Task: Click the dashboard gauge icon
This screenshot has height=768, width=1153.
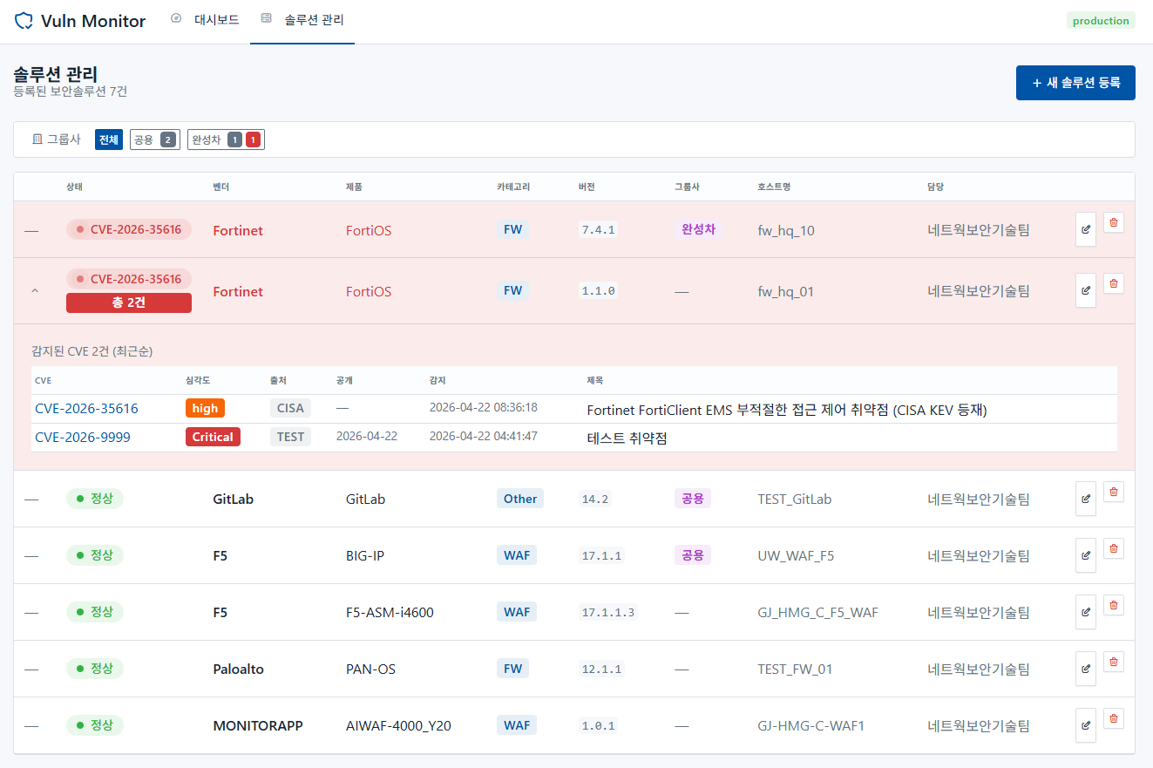Action: point(177,18)
